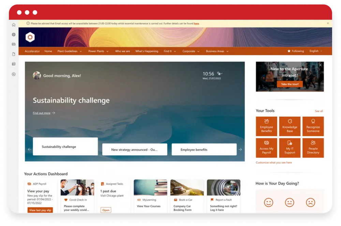The image size is (341, 226).
Task: Advance carousel with the right arrow
Action: [x=240, y=150]
